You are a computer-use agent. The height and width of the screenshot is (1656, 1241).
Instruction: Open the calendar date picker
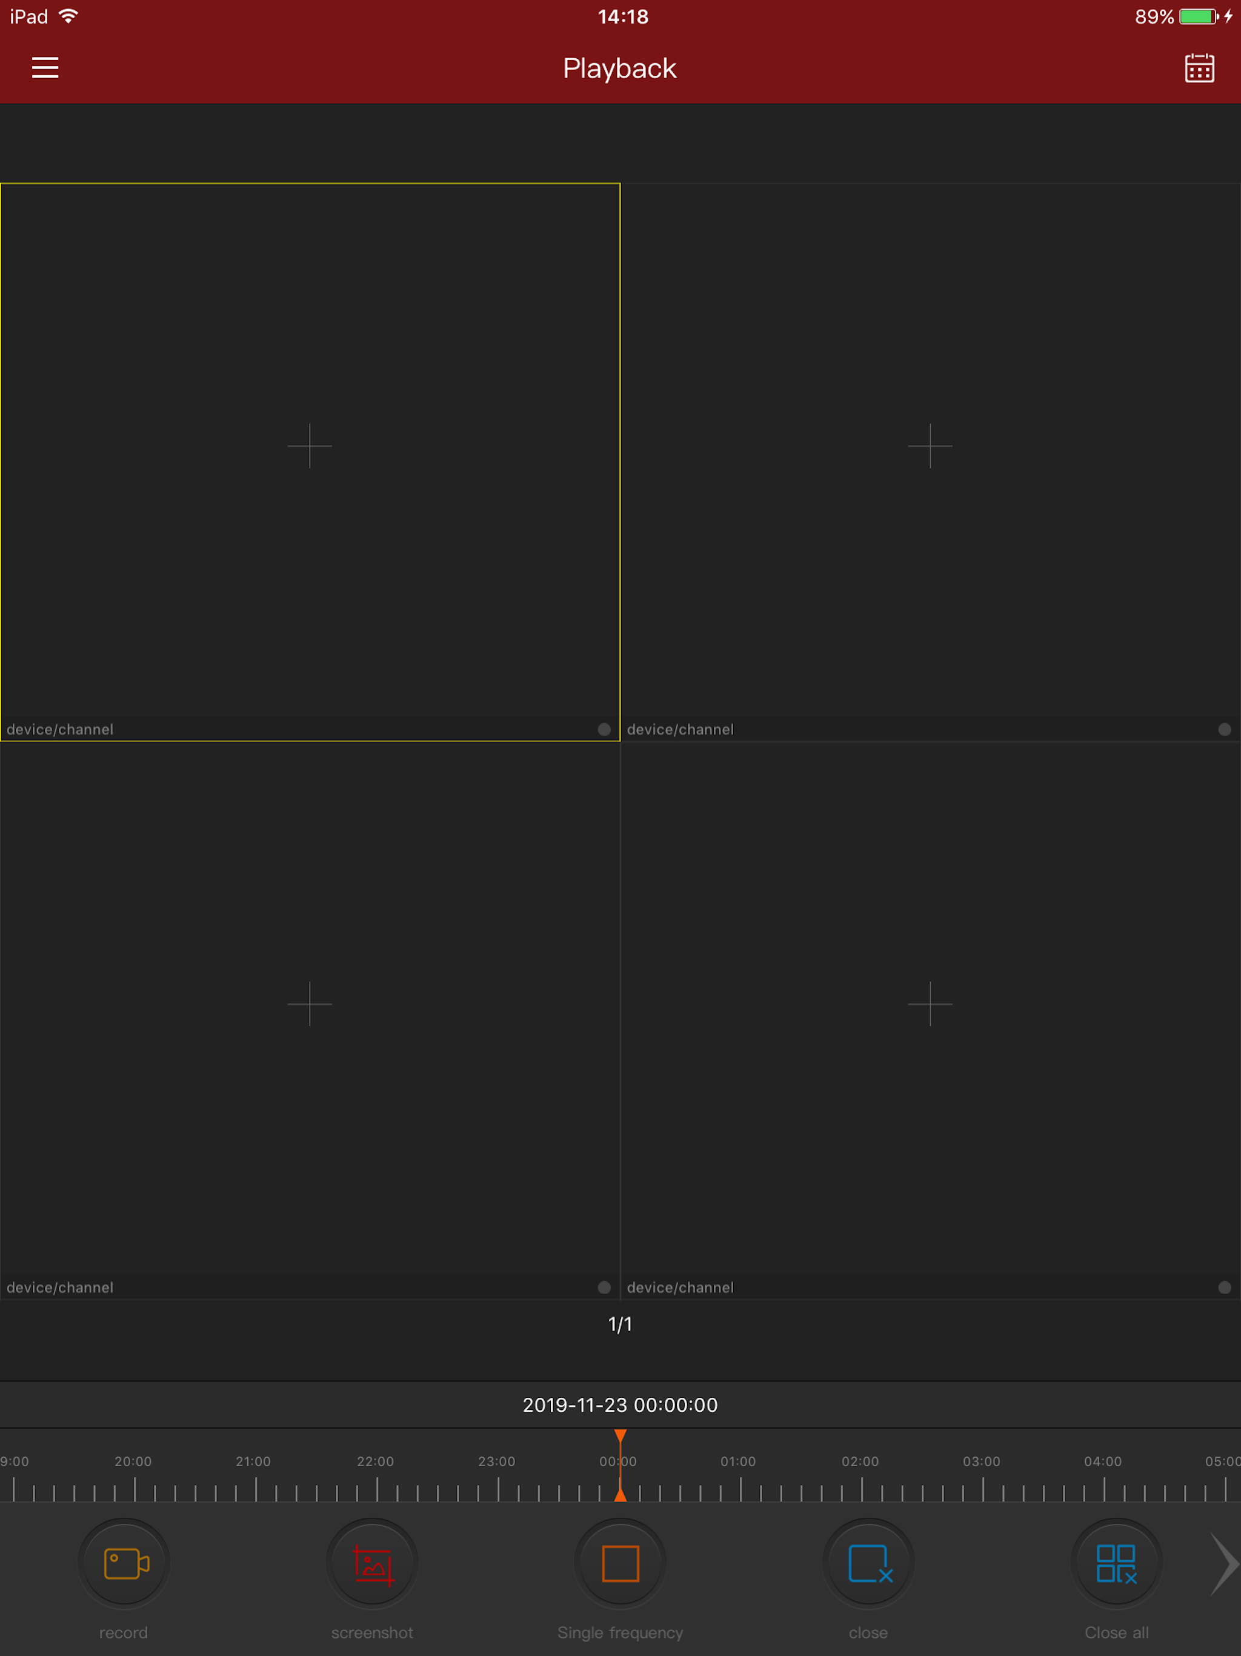point(1199,68)
